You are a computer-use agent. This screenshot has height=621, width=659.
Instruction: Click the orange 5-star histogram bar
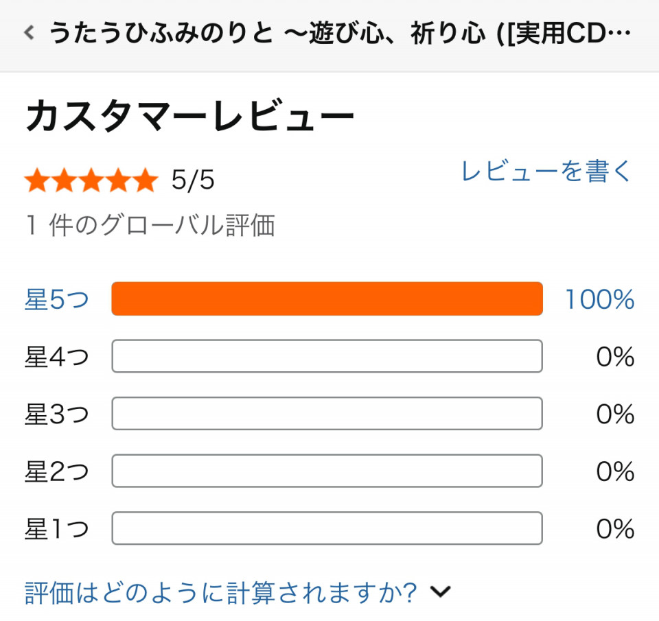327,299
